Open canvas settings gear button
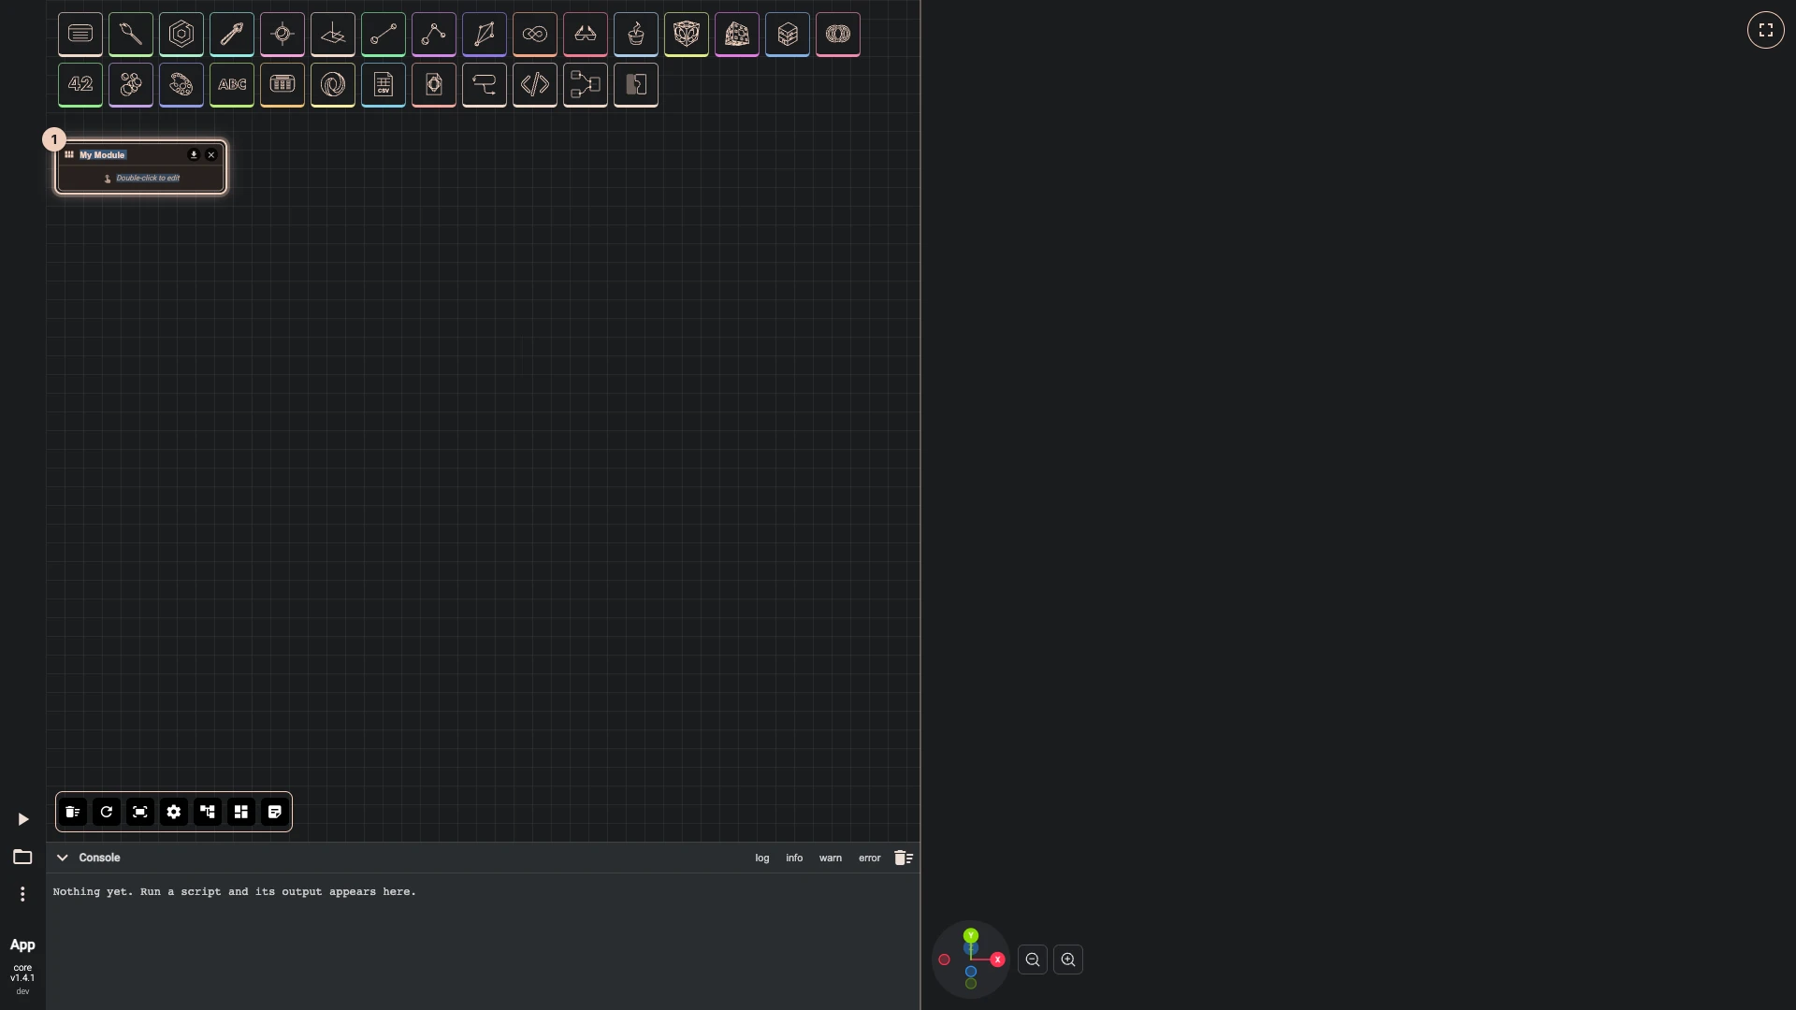This screenshot has width=1796, height=1010. pyautogui.click(x=174, y=812)
